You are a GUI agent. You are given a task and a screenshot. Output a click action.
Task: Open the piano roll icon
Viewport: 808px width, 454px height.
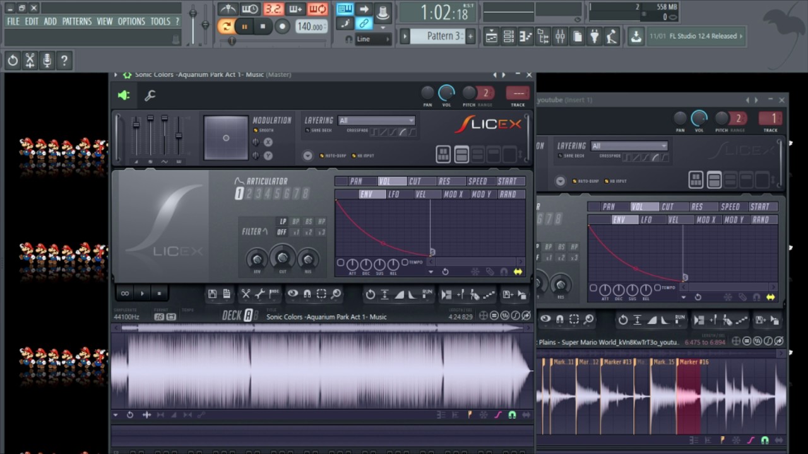526,37
